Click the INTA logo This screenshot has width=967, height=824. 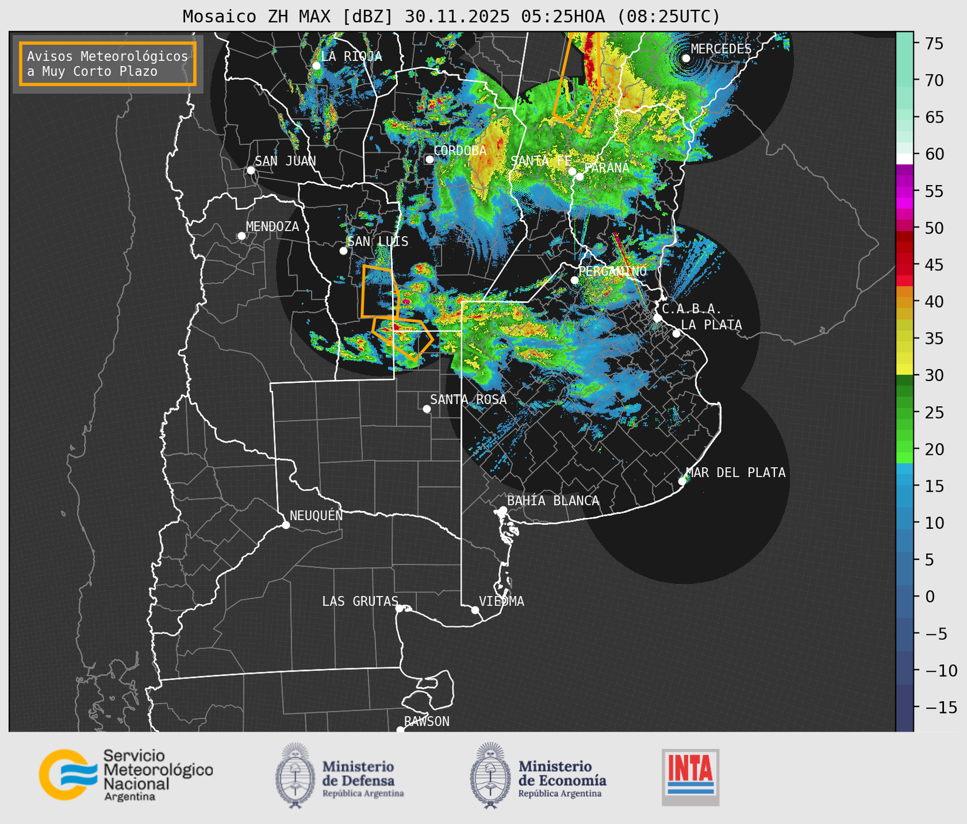tap(691, 777)
